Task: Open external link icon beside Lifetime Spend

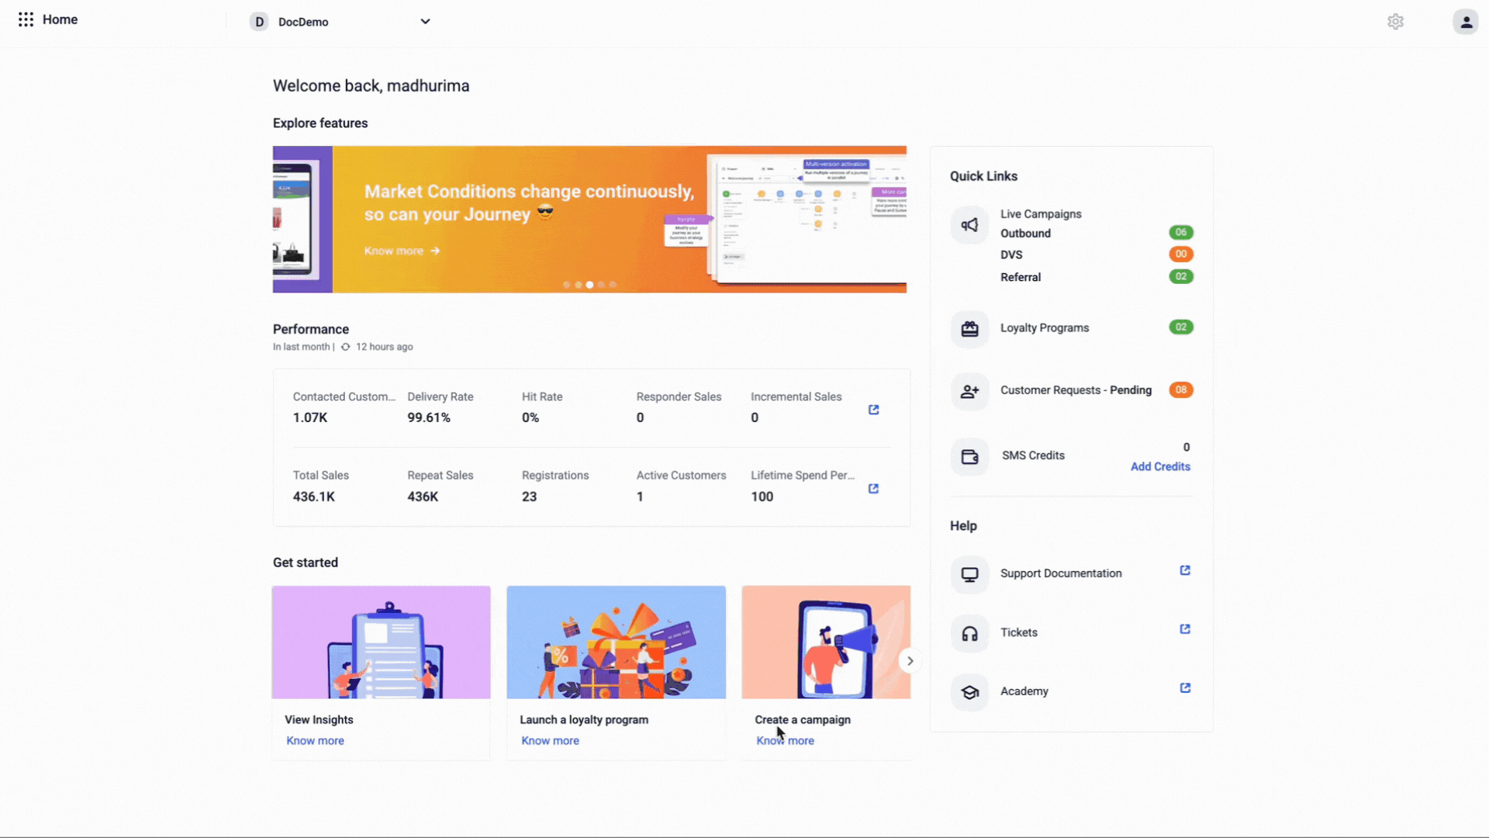Action: point(873,489)
